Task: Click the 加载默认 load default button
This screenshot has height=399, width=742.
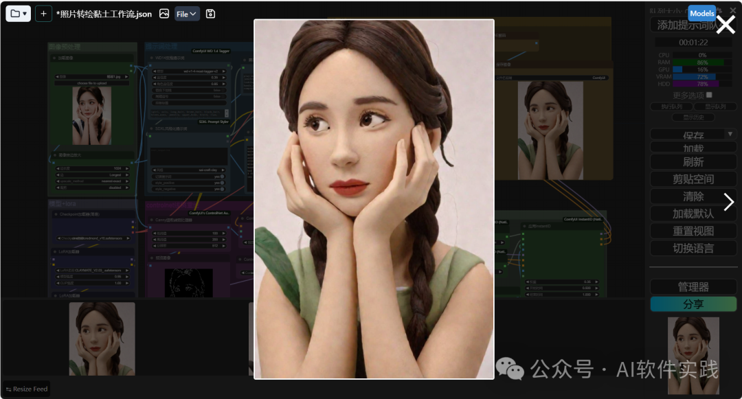Action: 693,214
